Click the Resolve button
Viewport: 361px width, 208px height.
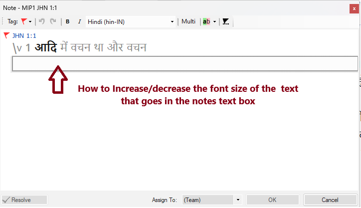coord(24,200)
